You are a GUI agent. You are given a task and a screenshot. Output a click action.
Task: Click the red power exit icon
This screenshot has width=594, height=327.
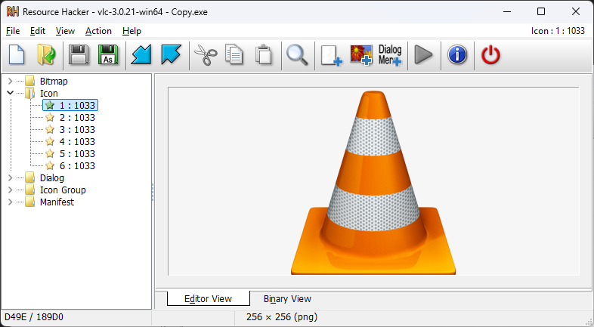pyautogui.click(x=490, y=55)
